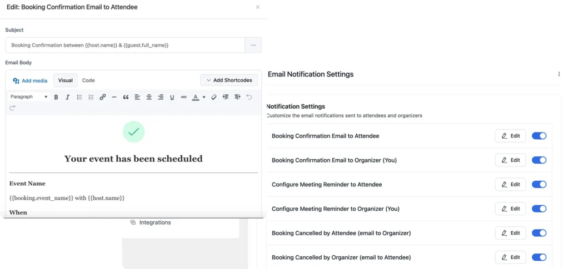Increase paragraph indent
Image resolution: width=569 pixels, height=269 pixels.
coord(237,97)
